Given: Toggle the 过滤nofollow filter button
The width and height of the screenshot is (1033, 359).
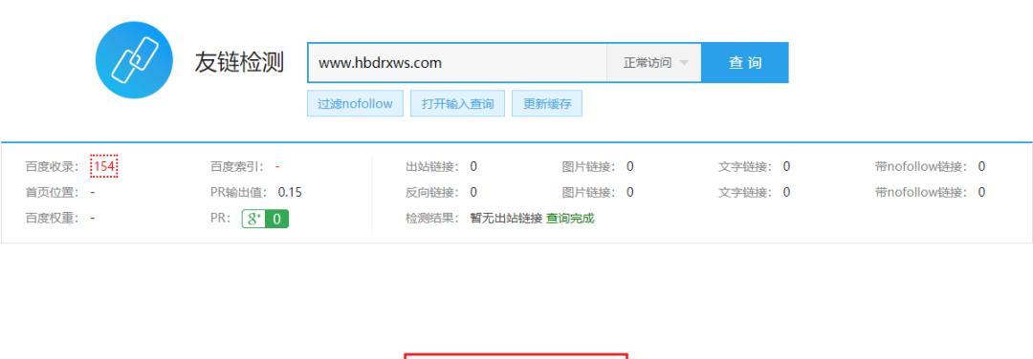Looking at the screenshot, I should tap(355, 104).
